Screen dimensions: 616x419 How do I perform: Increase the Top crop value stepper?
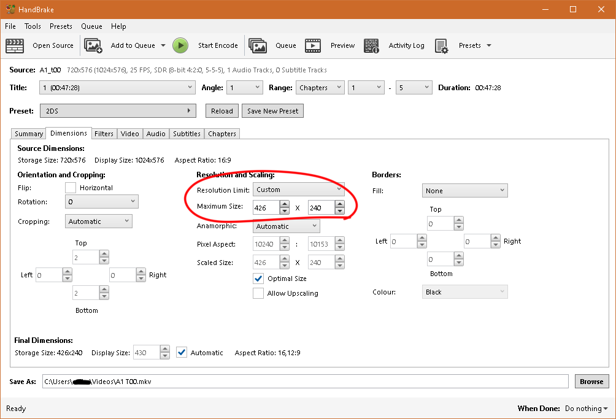point(104,254)
